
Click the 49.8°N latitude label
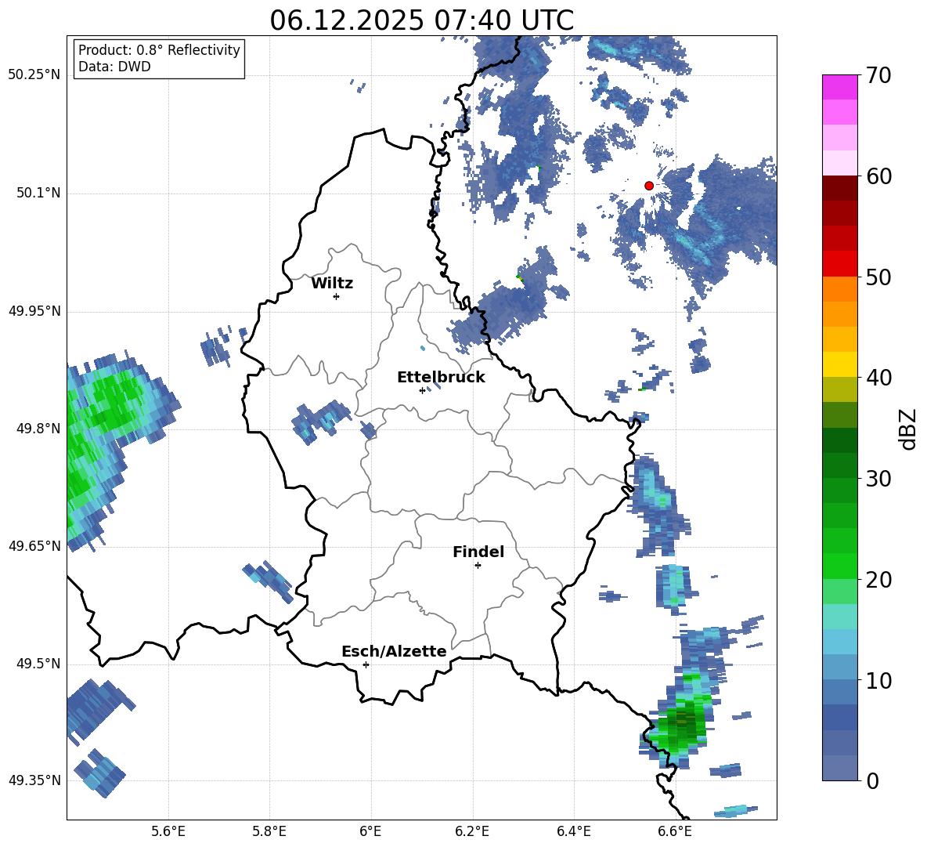[x=38, y=429]
